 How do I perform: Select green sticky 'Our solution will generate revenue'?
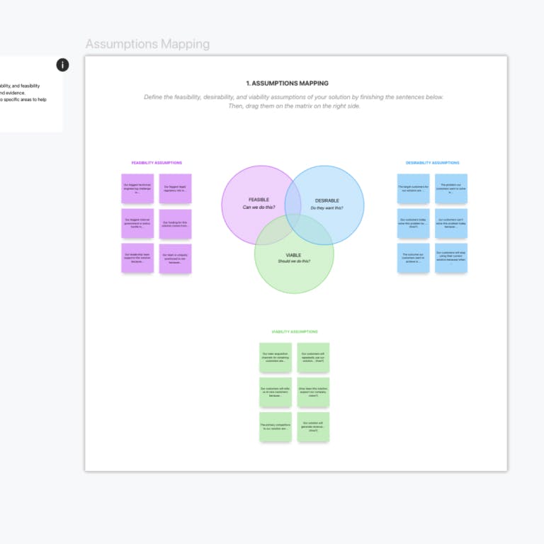313,427
